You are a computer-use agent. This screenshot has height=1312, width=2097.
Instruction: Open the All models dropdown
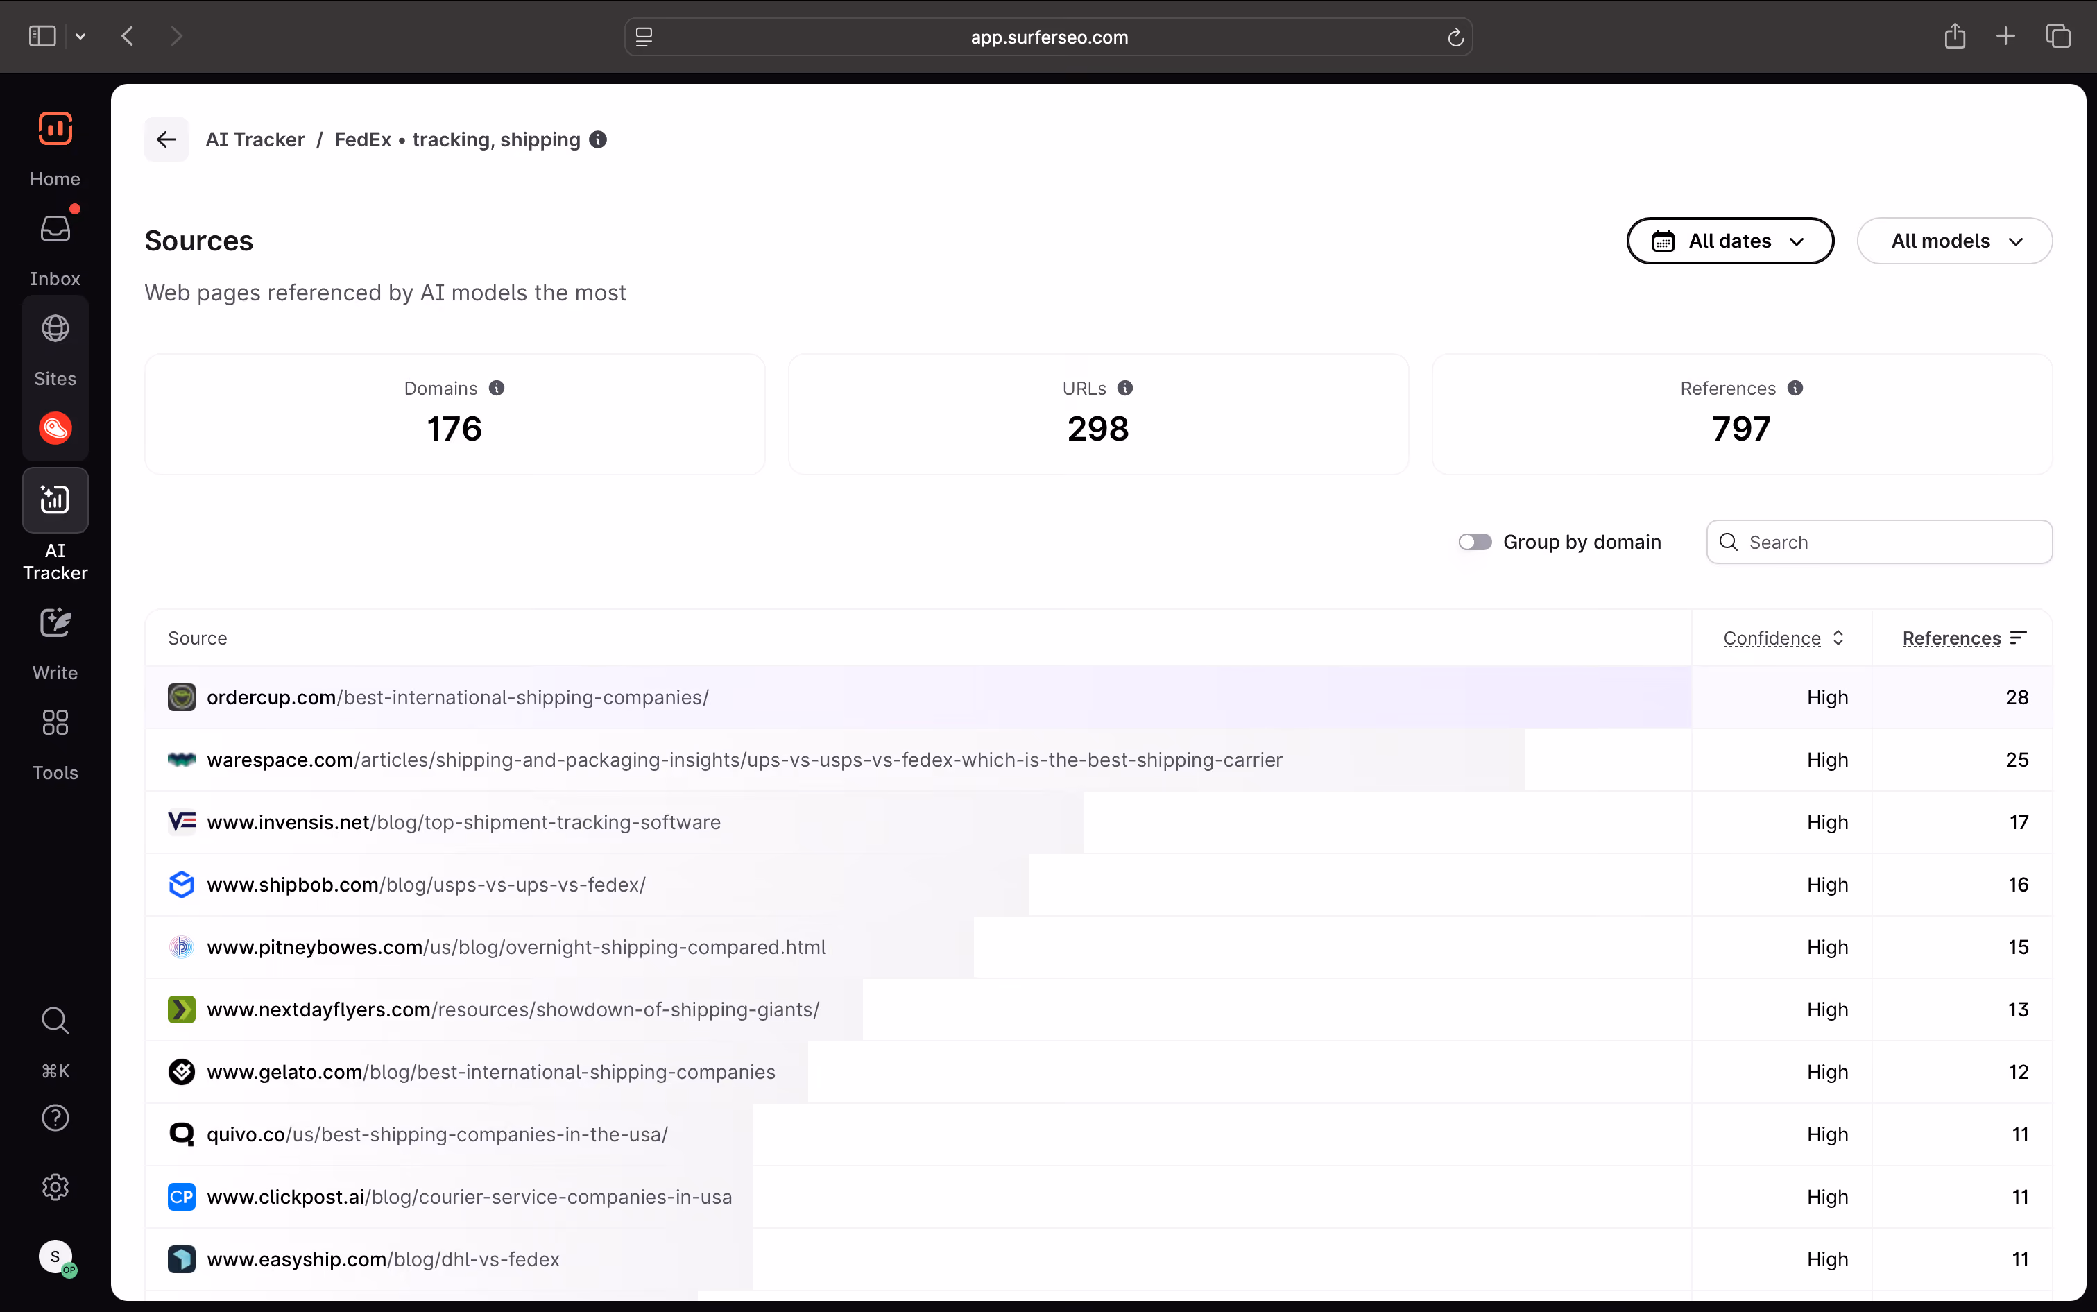coord(1954,240)
